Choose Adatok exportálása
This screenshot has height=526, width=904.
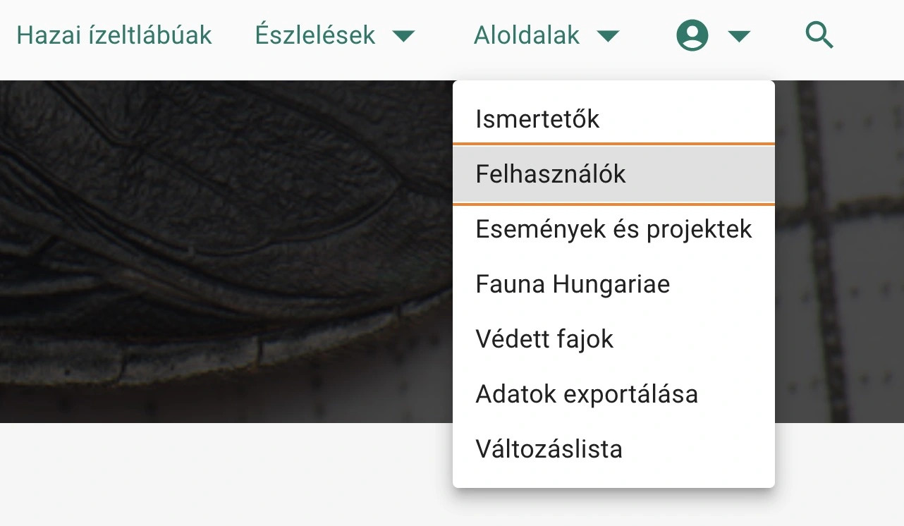click(586, 393)
